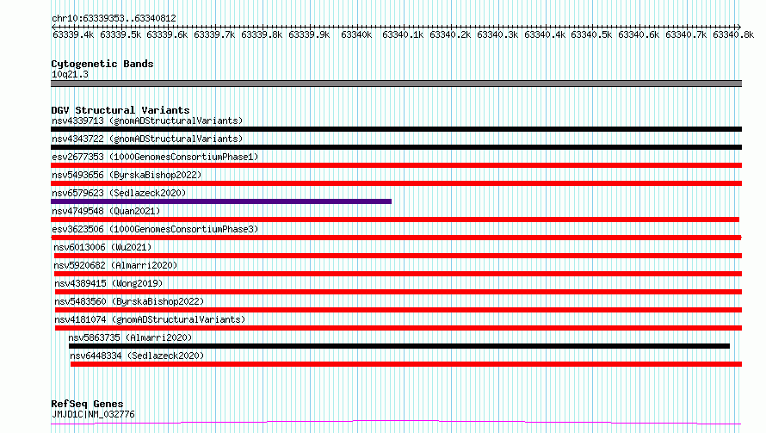This screenshot has width=766, height=433.
Task: Click the DGV Structural Variants track title
Action: 120,110
